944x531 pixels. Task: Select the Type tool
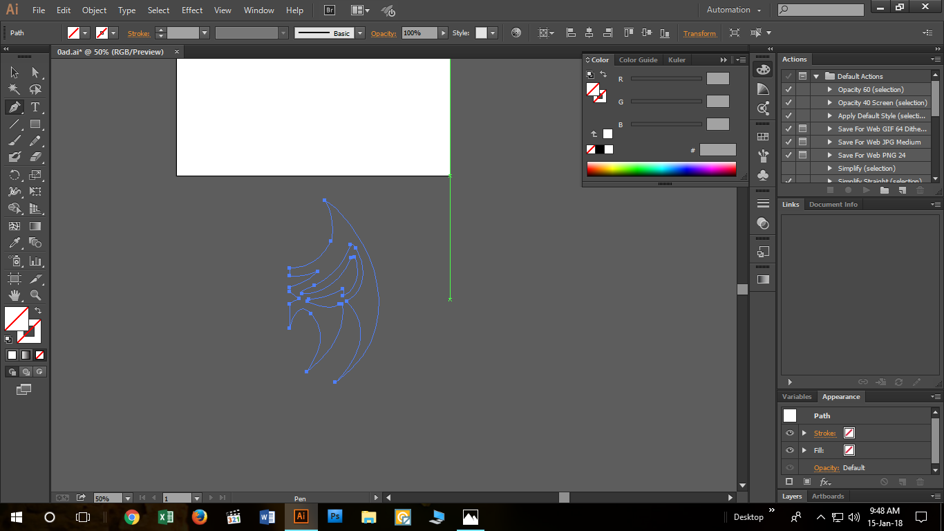tap(35, 107)
